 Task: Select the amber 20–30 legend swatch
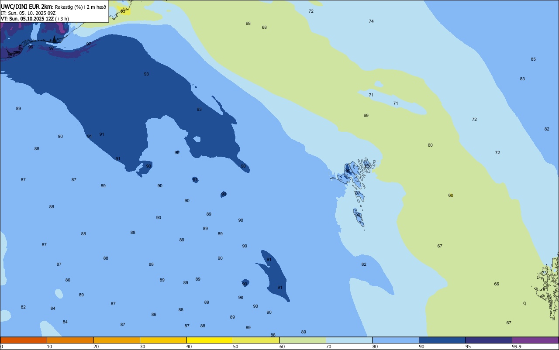click(117, 340)
